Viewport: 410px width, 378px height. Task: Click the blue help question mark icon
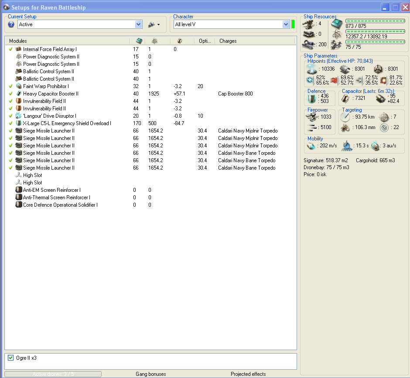[x=11, y=24]
